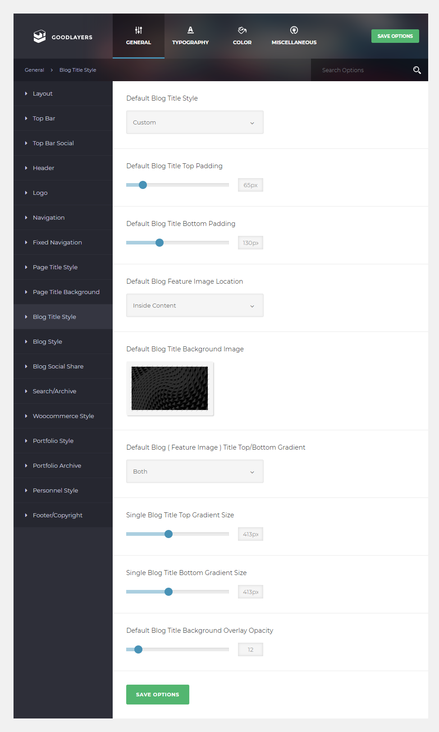Open the Feature Image Location dropdown
439x732 pixels.
[x=195, y=305]
